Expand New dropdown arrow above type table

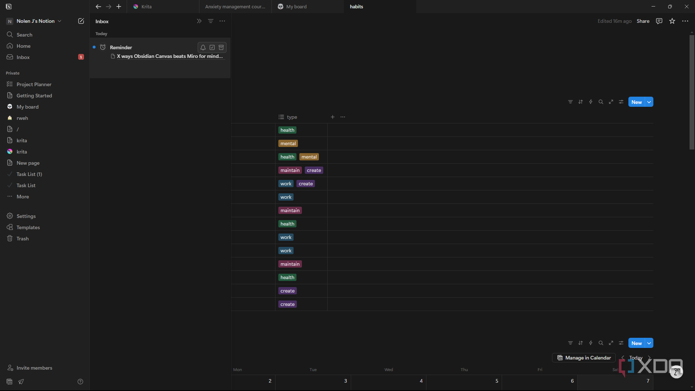[x=649, y=102]
